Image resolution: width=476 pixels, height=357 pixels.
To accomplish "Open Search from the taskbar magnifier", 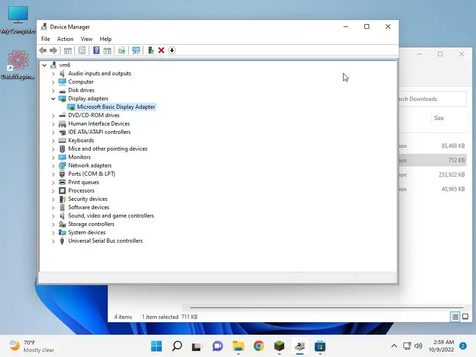I will point(177,346).
